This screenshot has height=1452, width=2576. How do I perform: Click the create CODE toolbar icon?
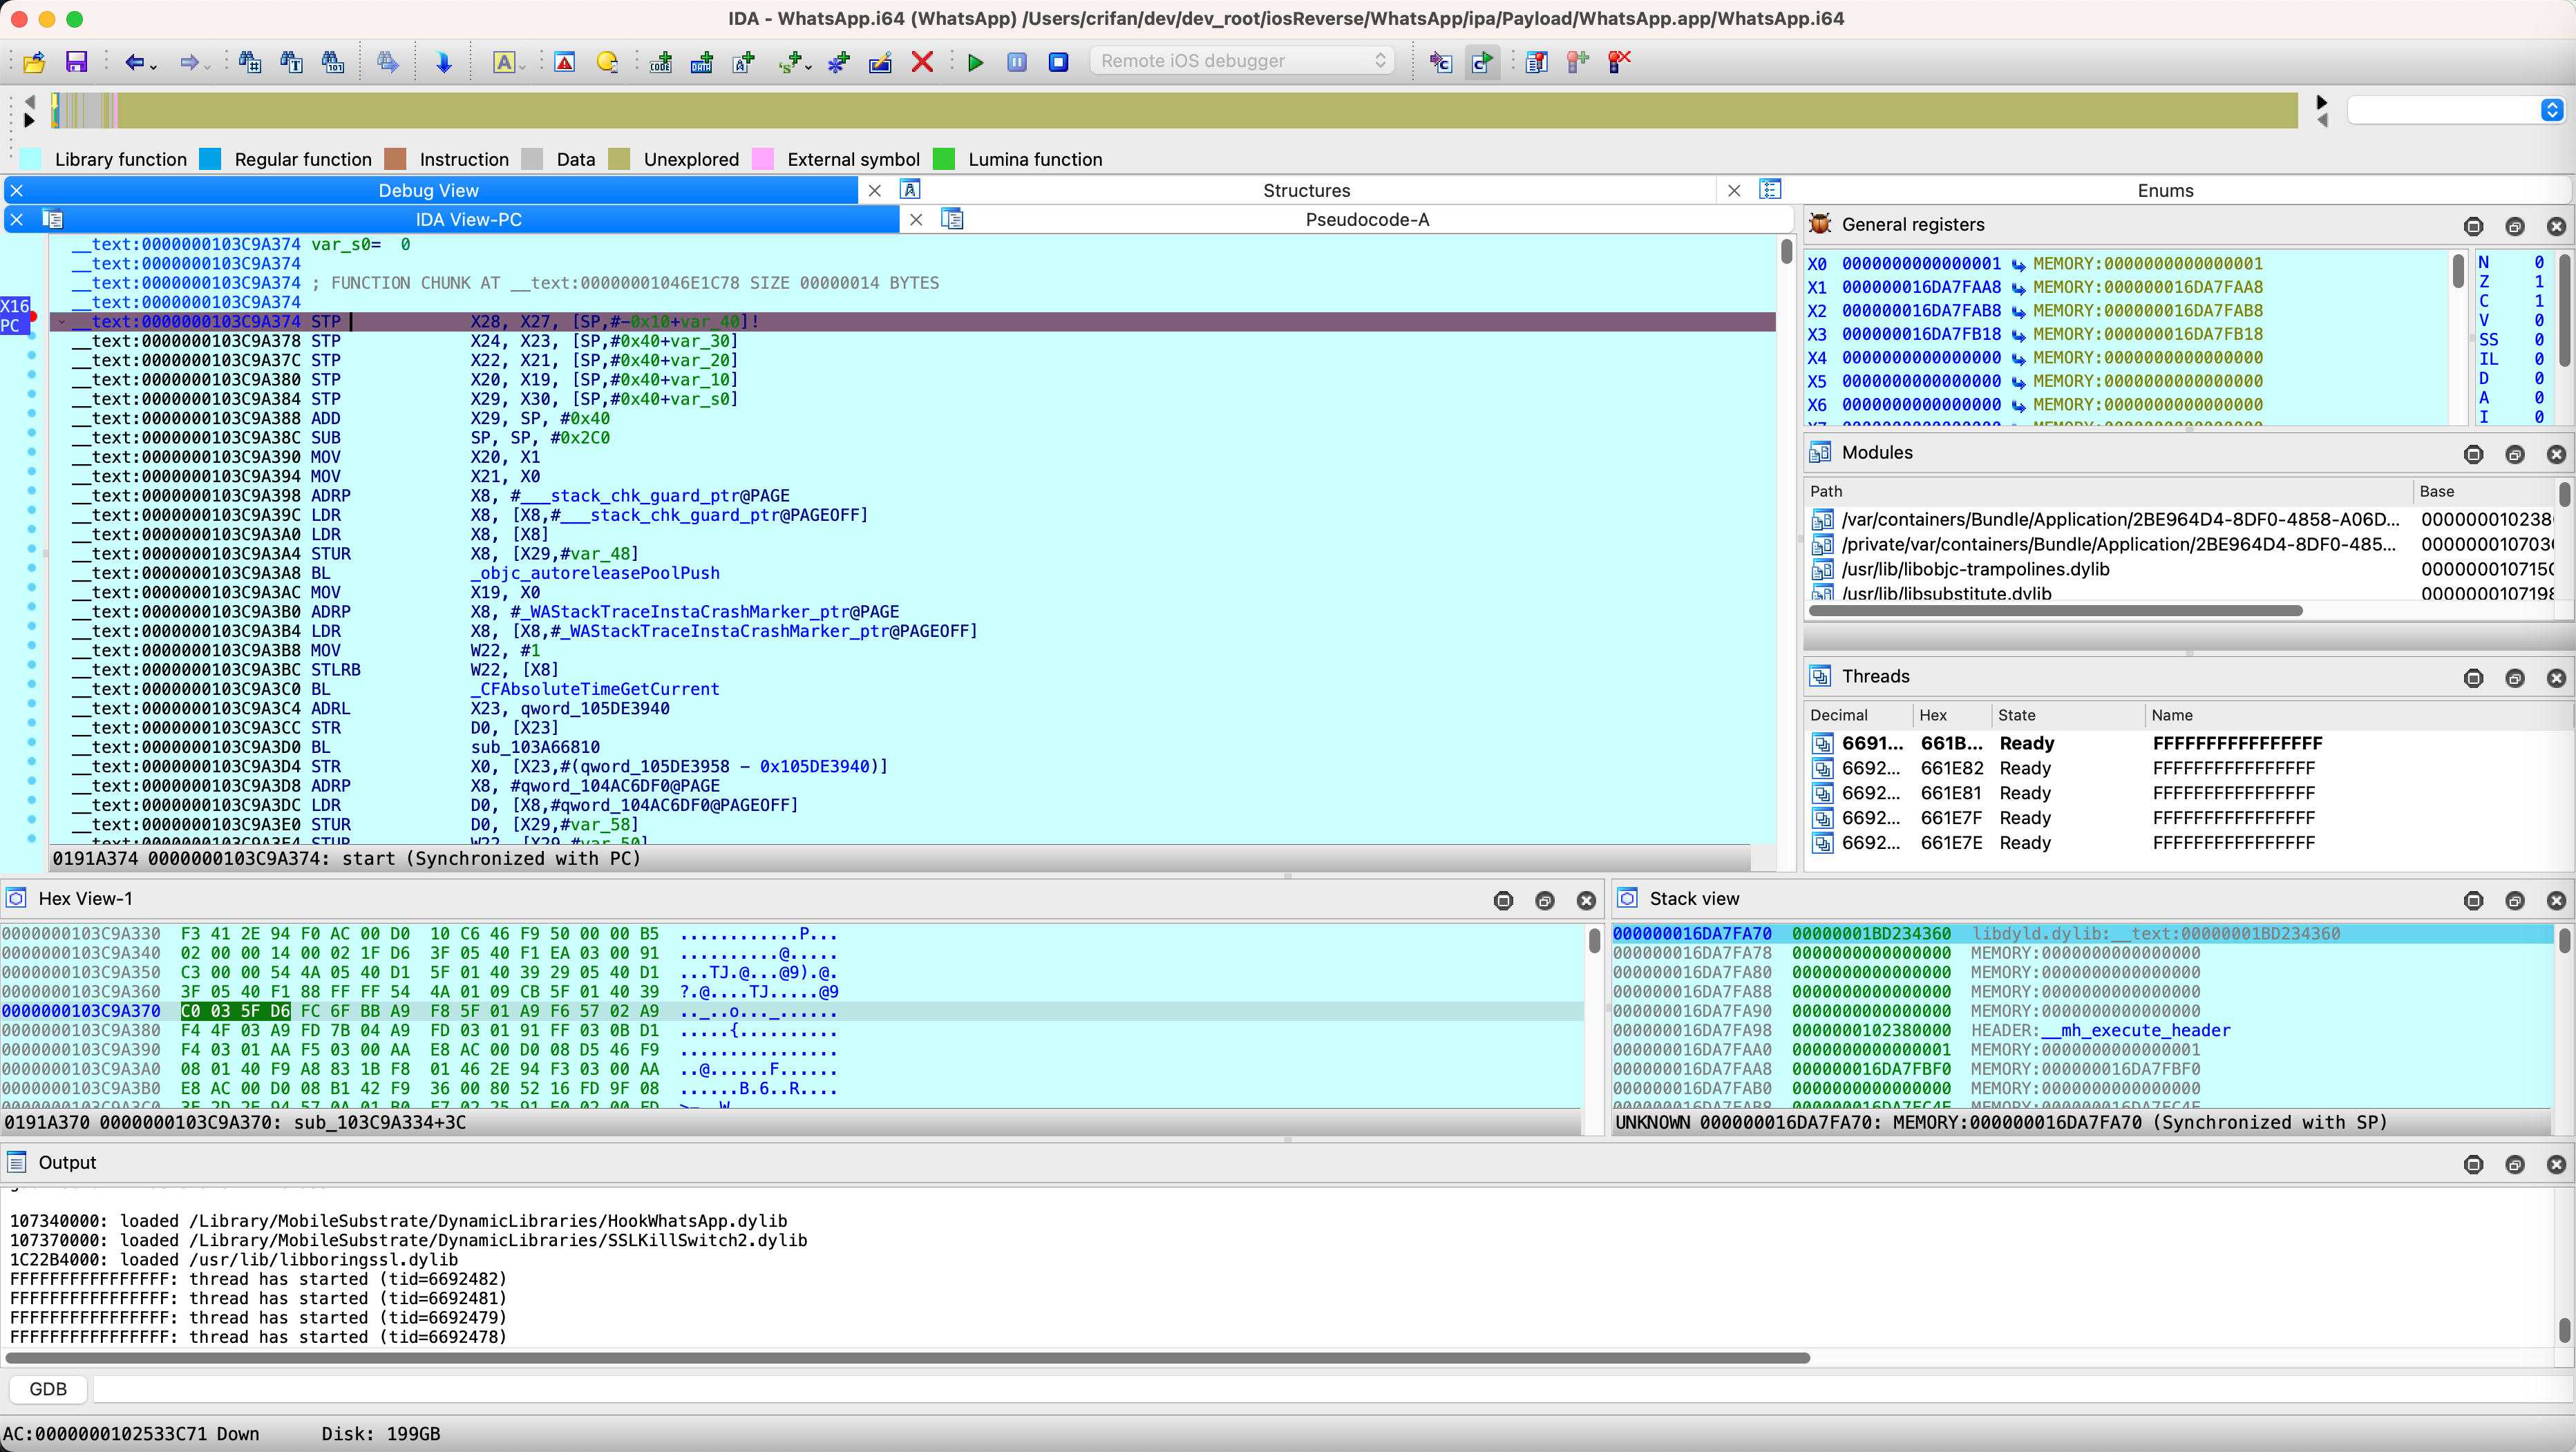tap(661, 62)
